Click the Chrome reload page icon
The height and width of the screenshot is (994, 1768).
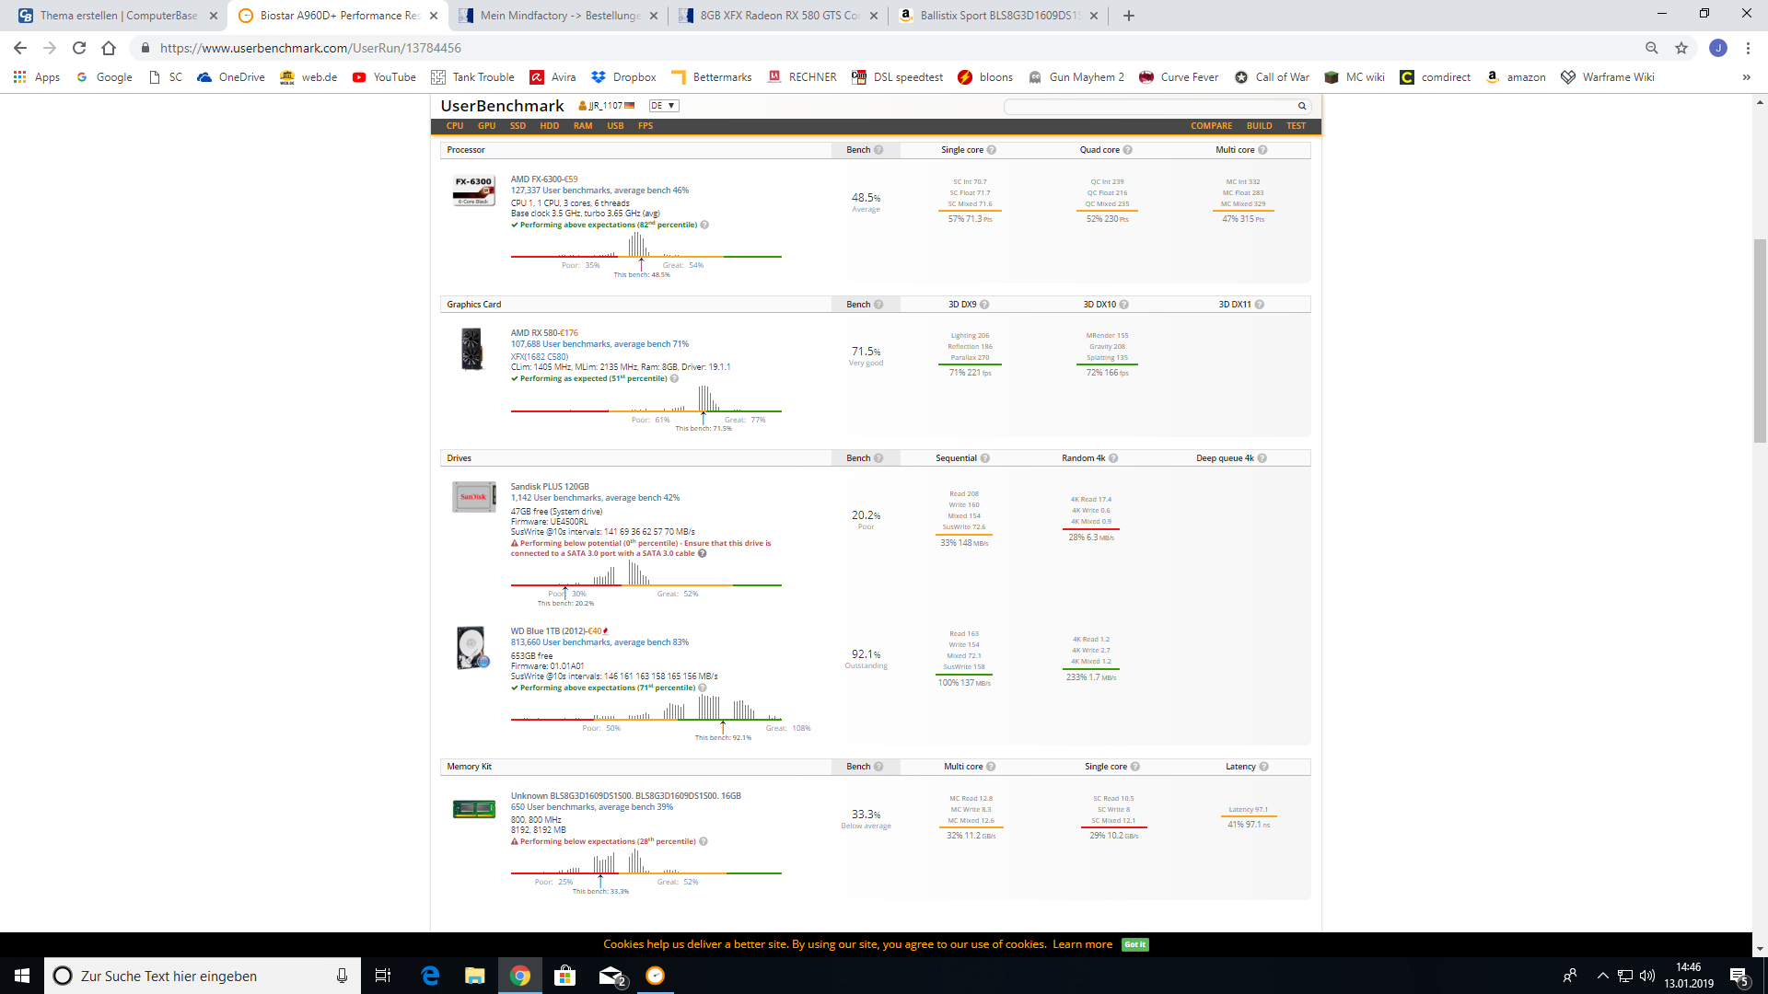click(79, 48)
